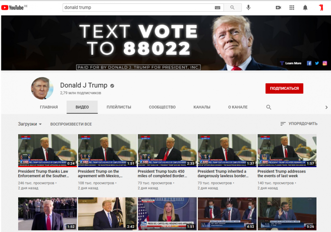Open the КАНАЛЫ tab
Image resolution: width=331 pixels, height=232 pixels.
click(x=202, y=107)
